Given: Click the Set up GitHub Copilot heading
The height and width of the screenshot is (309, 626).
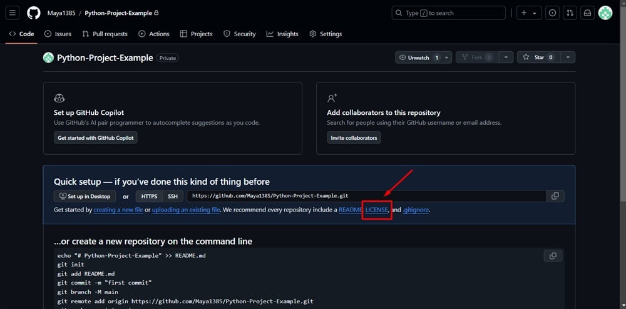Looking at the screenshot, I should tap(89, 113).
